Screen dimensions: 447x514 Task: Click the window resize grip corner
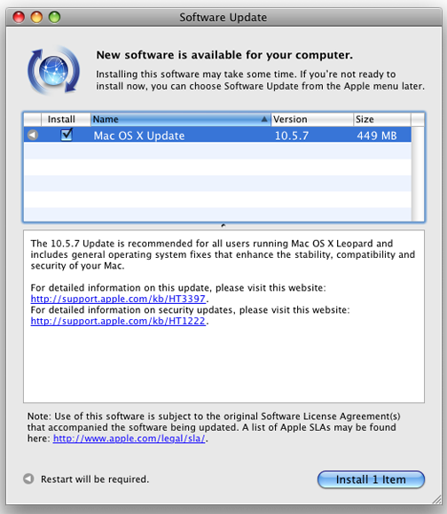click(x=436, y=499)
